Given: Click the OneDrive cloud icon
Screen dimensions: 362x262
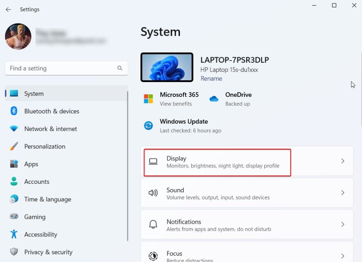Looking at the screenshot, I should pos(214,99).
